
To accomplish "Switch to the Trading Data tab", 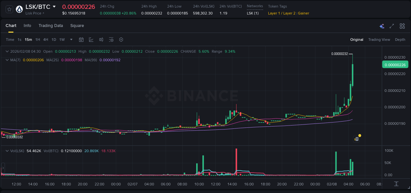I will 51,26.
